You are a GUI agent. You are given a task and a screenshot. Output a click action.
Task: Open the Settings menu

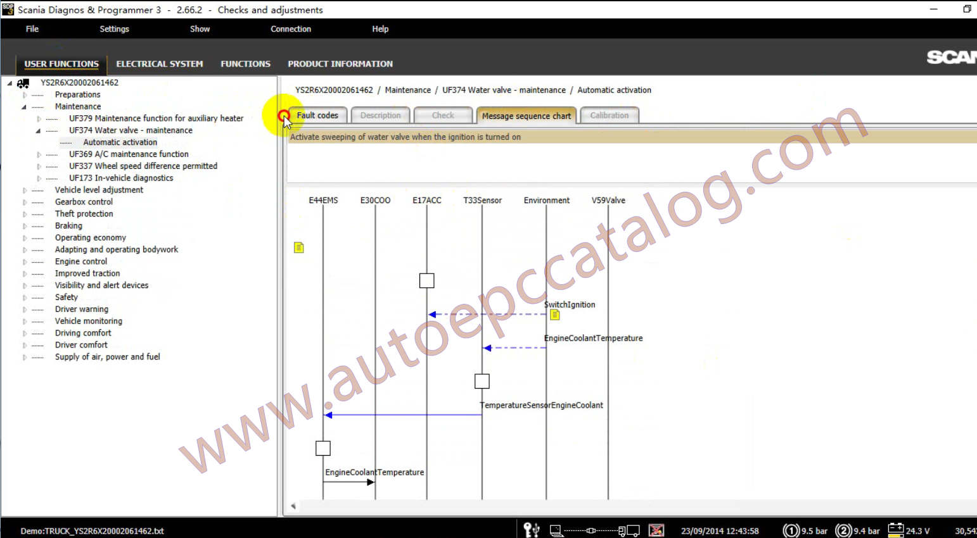(114, 29)
